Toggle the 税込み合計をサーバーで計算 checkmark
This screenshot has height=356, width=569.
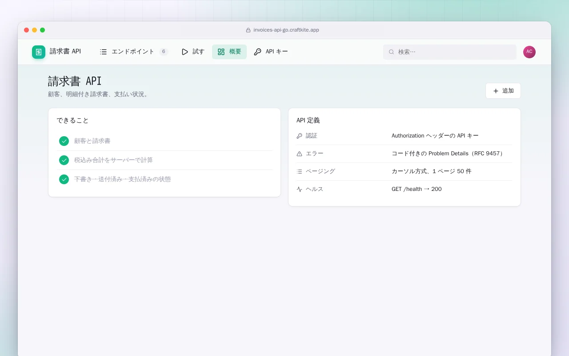[64, 160]
